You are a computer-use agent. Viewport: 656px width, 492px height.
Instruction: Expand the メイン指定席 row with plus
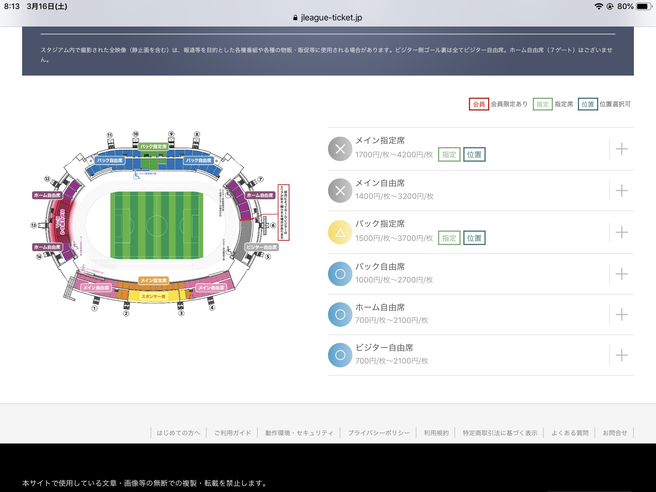click(x=621, y=149)
